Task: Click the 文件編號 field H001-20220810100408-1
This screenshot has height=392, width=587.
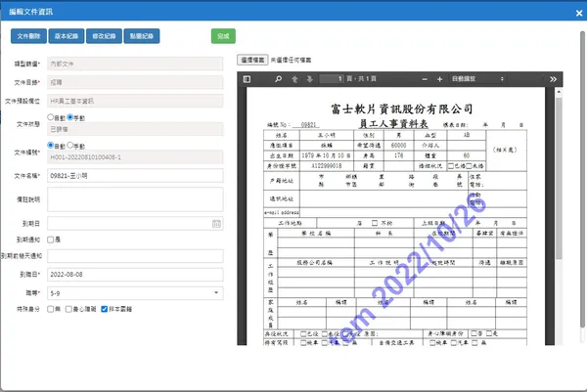Action: pos(135,157)
